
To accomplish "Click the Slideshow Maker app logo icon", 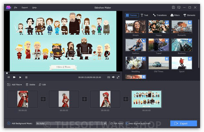I will [8, 7].
